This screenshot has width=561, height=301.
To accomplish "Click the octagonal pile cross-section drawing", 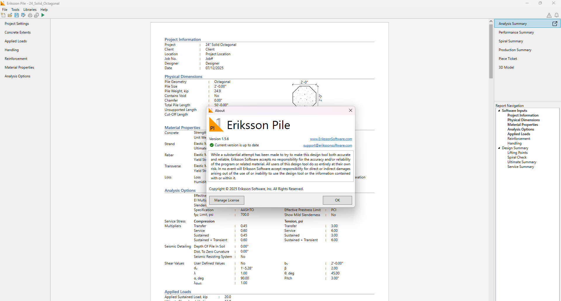I will [304, 96].
